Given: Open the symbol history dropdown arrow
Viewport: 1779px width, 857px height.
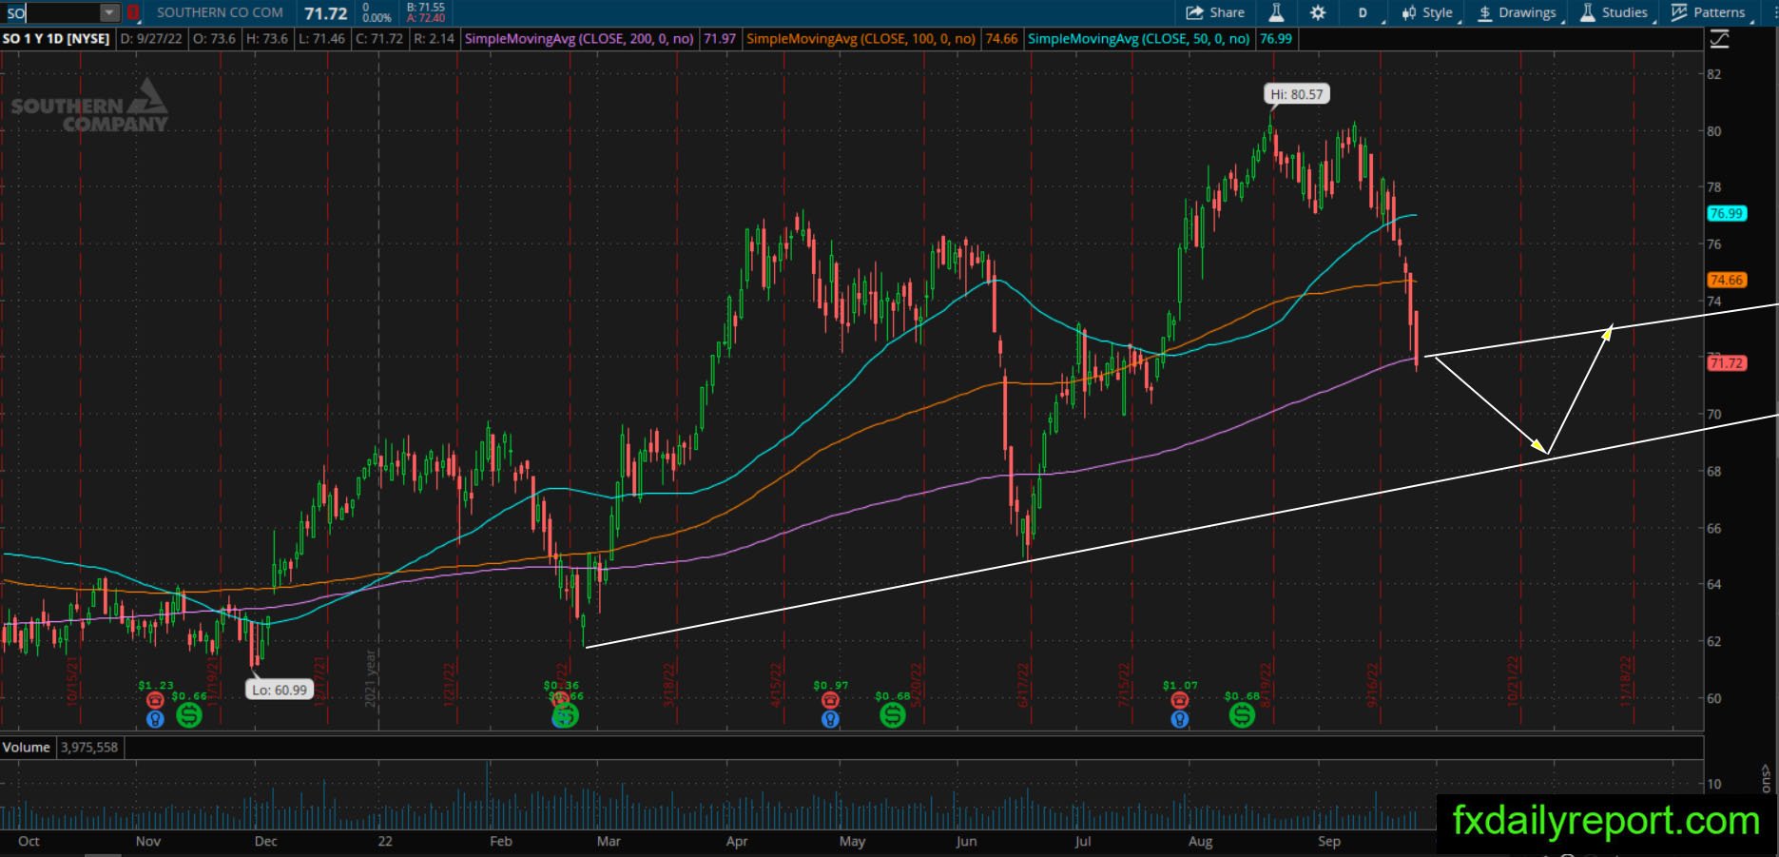Looking at the screenshot, I should 110,12.
